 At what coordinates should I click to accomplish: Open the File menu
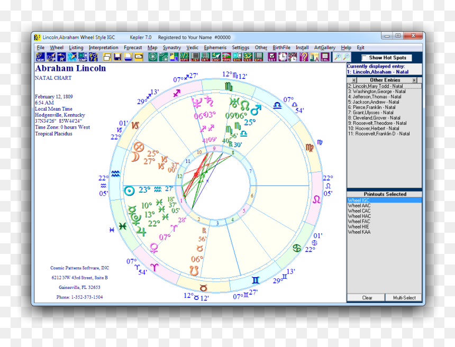click(x=41, y=48)
